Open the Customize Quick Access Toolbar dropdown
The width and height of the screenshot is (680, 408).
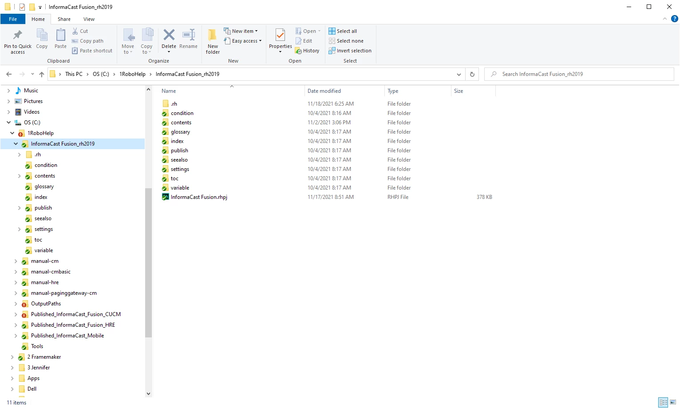(x=40, y=7)
